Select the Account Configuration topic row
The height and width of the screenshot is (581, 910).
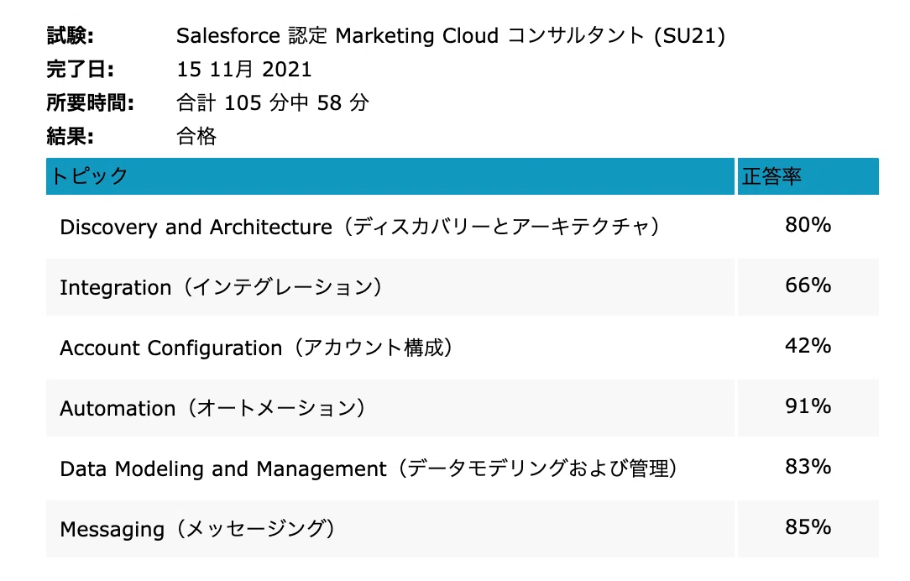tap(462, 348)
